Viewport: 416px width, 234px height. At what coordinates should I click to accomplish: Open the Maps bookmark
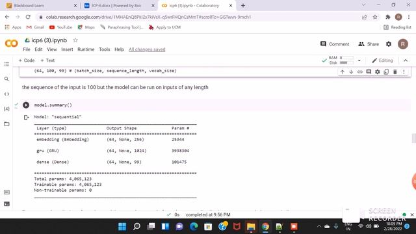(x=86, y=27)
